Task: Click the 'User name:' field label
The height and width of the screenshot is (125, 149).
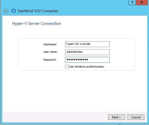Action: pos(50,52)
